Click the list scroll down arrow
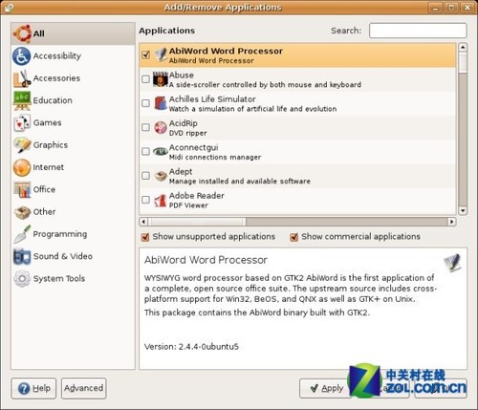 463,210
